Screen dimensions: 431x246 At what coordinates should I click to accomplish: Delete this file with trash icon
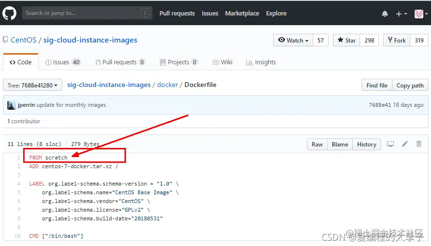(x=418, y=144)
